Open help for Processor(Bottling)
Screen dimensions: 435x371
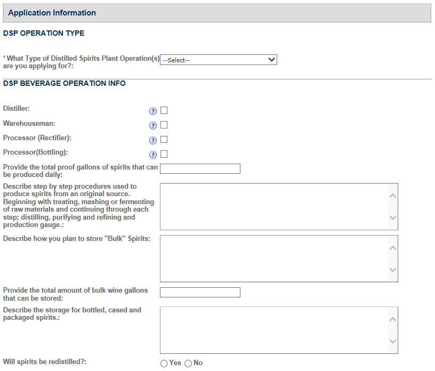click(153, 155)
